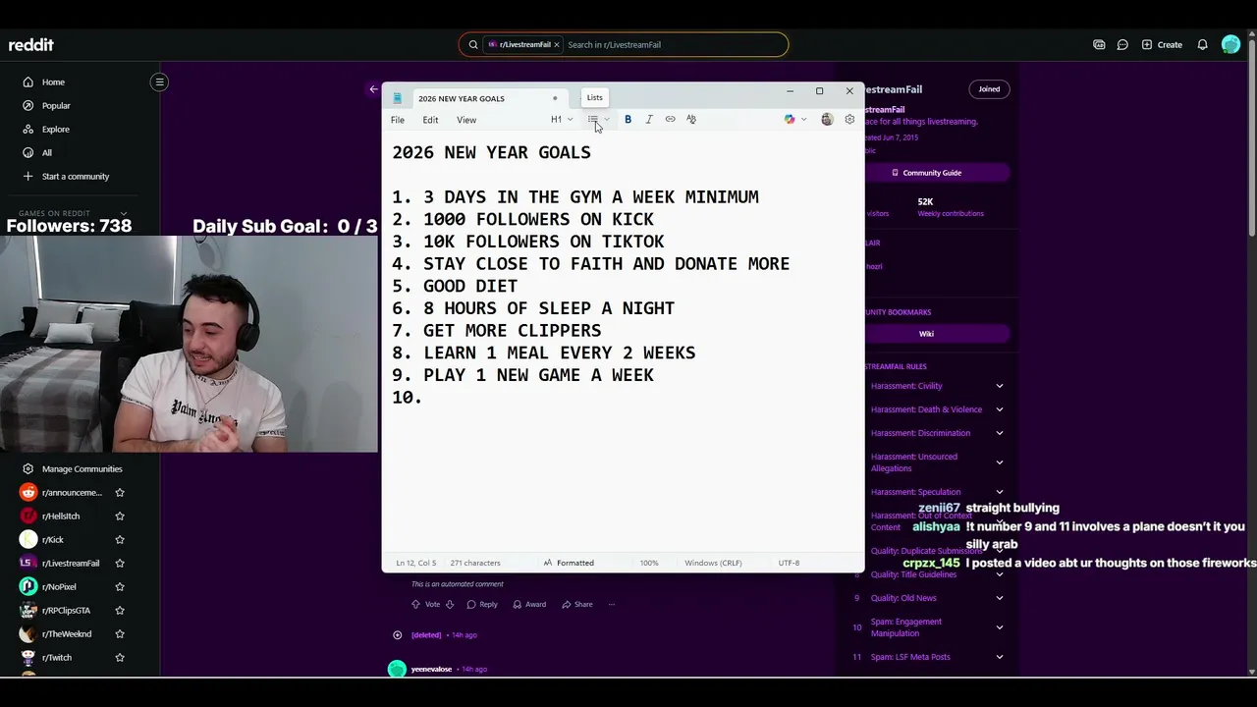Viewport: 1257px width, 707px height.
Task: Expand the Harassment: Civility rule
Action: tap(1000, 386)
